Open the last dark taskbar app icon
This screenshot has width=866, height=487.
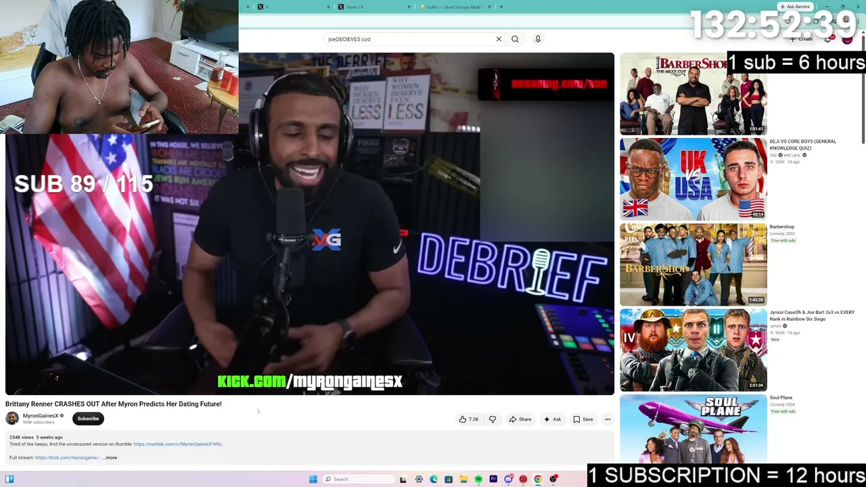point(553,479)
